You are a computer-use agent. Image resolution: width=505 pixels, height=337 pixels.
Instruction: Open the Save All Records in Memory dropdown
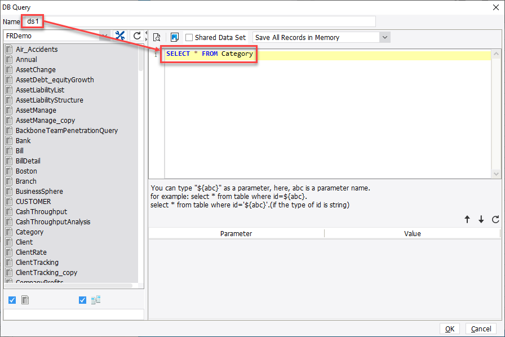tap(384, 36)
